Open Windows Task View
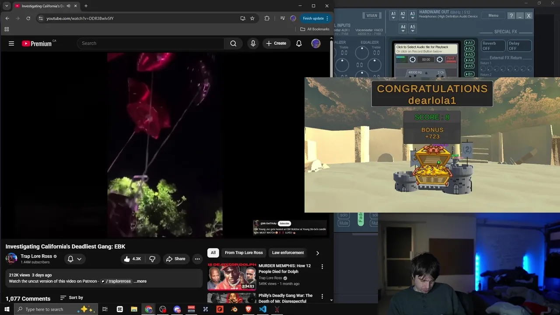The width and height of the screenshot is (560, 315). tap(105, 309)
